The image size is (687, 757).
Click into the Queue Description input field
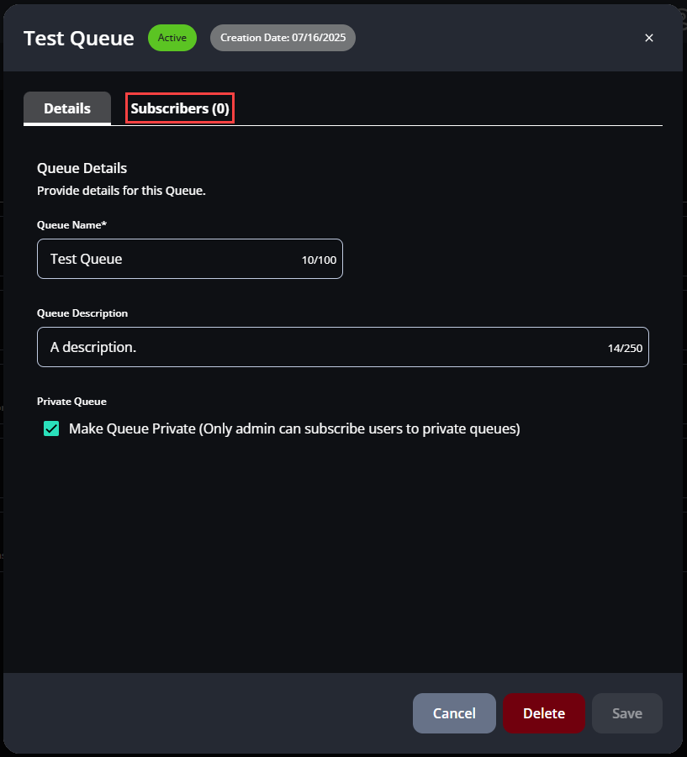tap(343, 347)
